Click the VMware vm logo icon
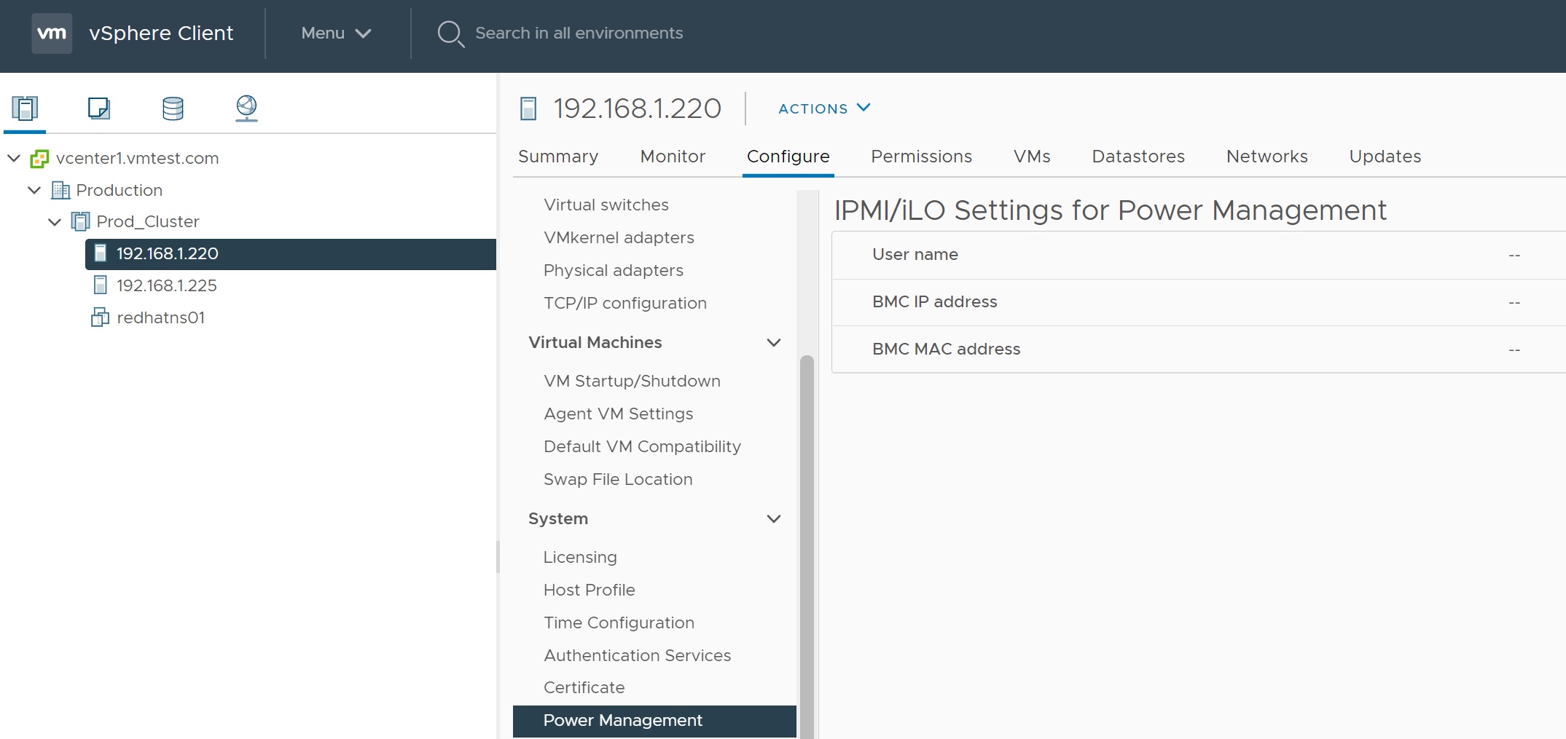The image size is (1566, 739). [52, 33]
